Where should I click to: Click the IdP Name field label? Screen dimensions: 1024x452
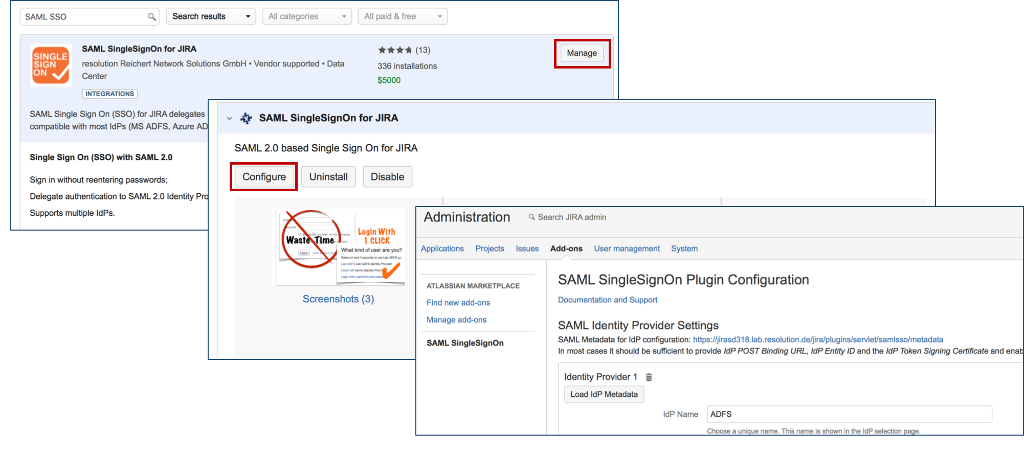[x=680, y=414]
